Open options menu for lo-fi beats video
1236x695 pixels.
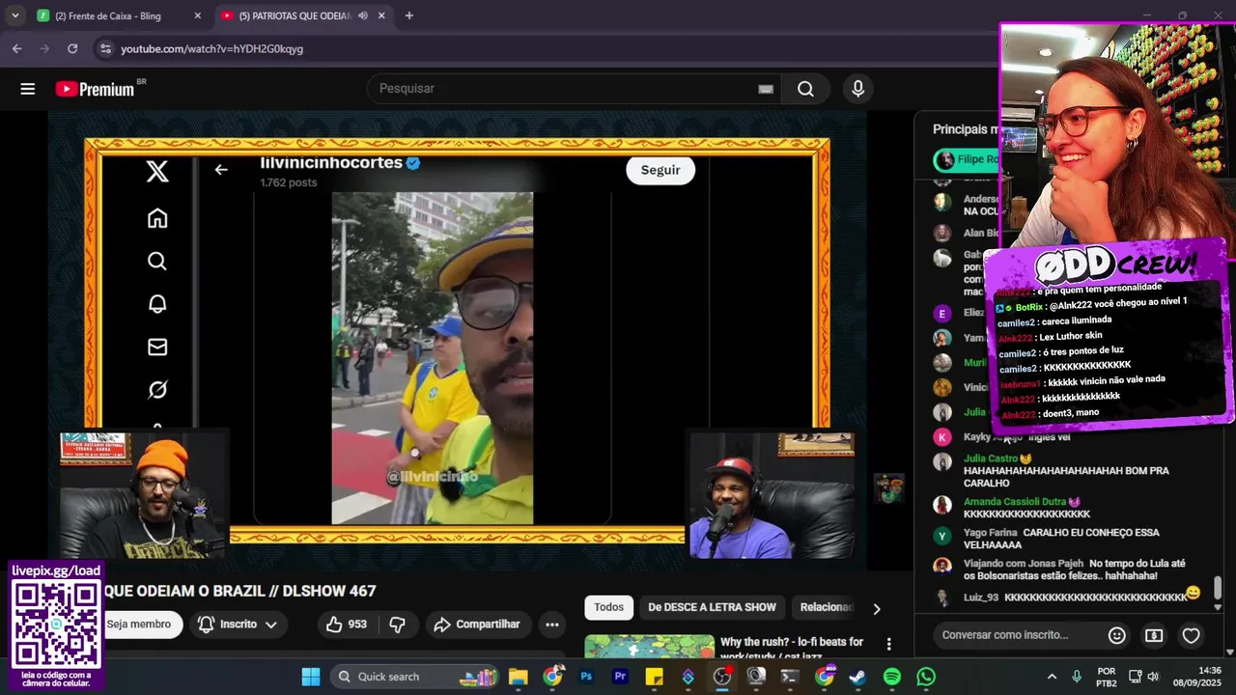pos(888,644)
